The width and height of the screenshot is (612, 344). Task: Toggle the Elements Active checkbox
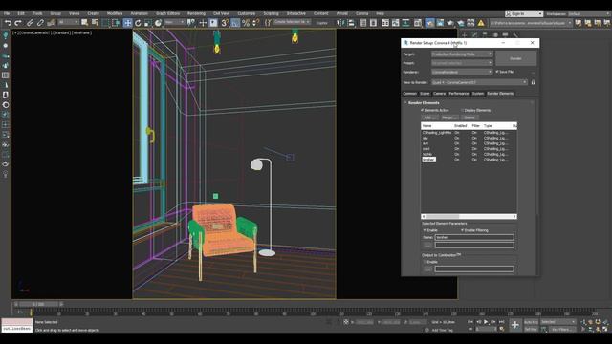pyautogui.click(x=423, y=111)
